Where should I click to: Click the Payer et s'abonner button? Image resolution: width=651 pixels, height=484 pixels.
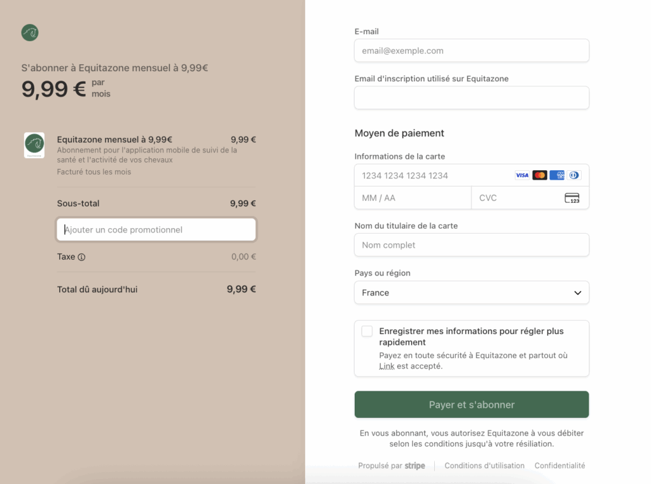(472, 405)
